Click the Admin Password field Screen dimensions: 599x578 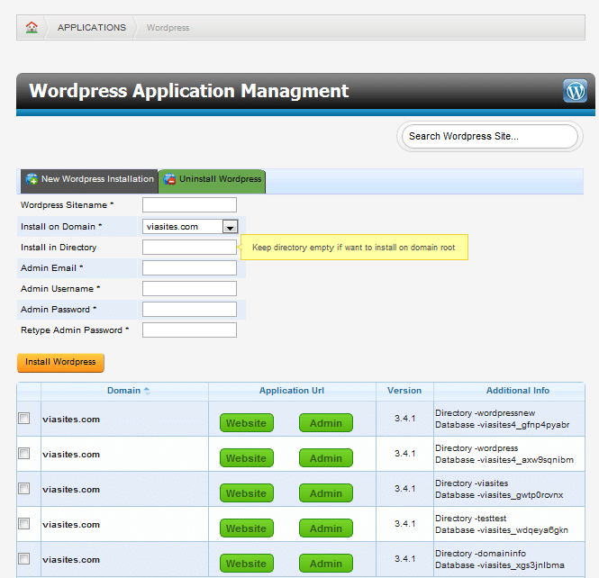pyautogui.click(x=189, y=310)
